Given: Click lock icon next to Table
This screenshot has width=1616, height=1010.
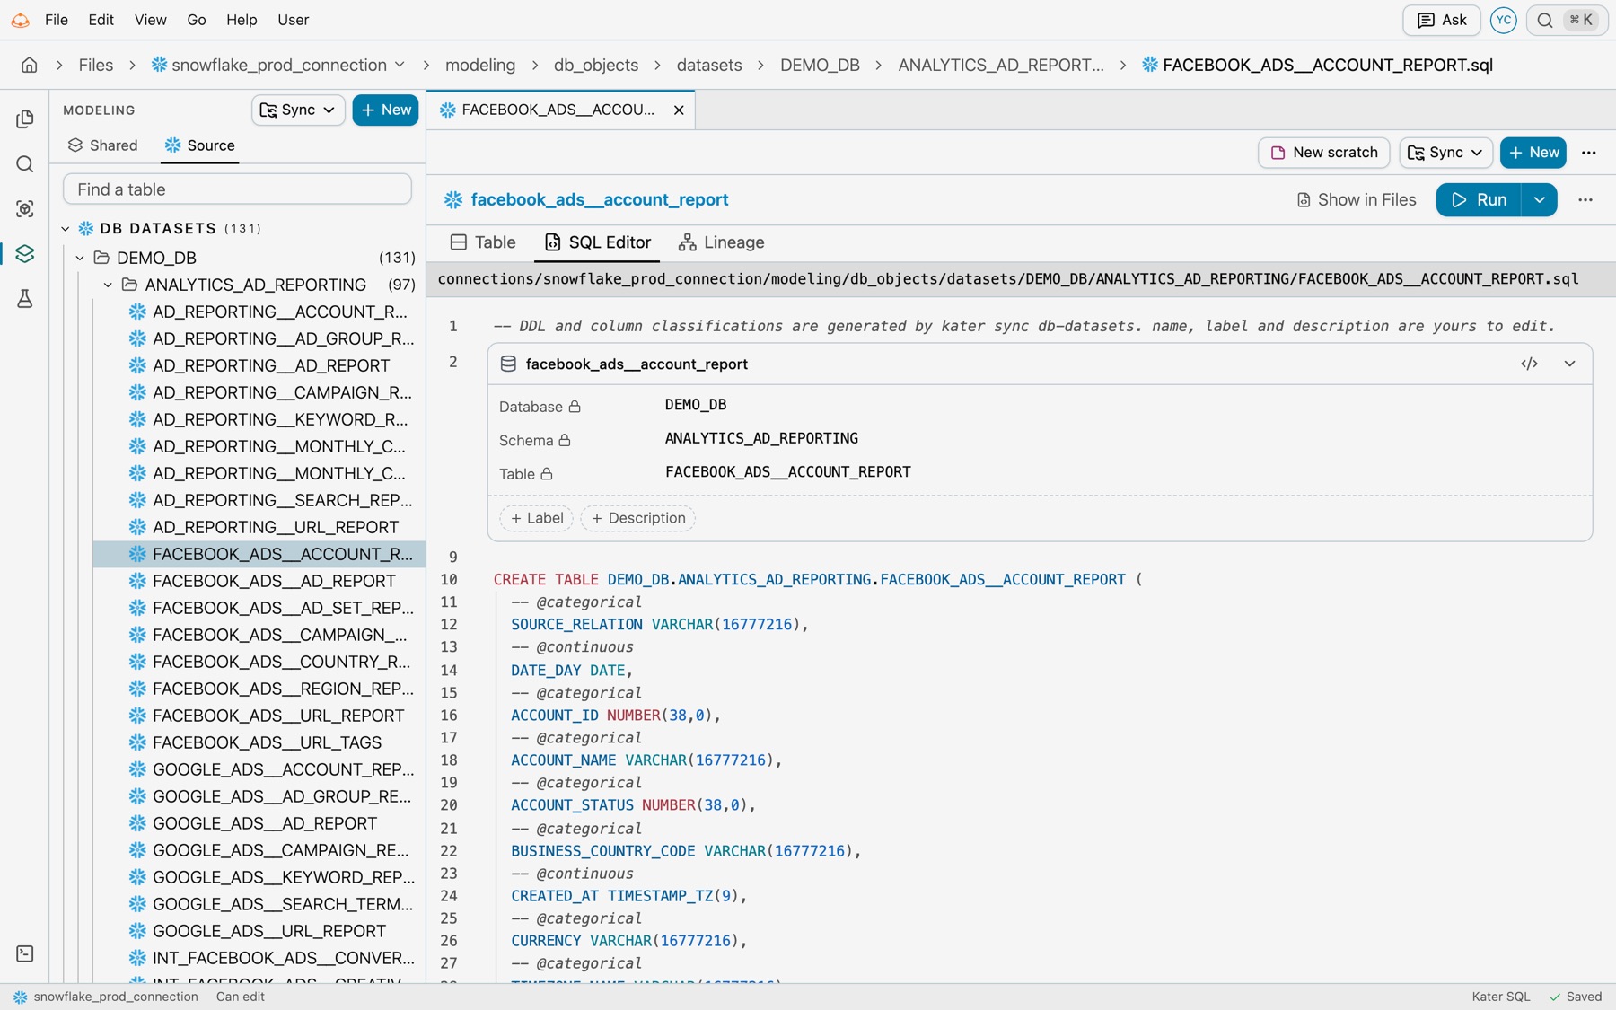Looking at the screenshot, I should point(546,474).
